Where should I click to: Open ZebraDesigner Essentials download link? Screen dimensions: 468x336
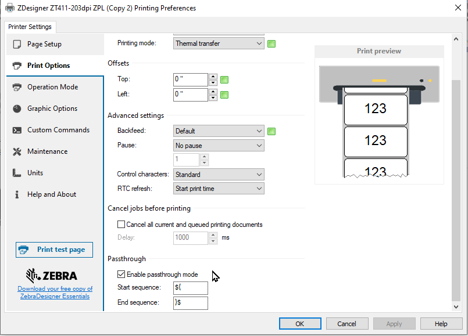(55, 292)
